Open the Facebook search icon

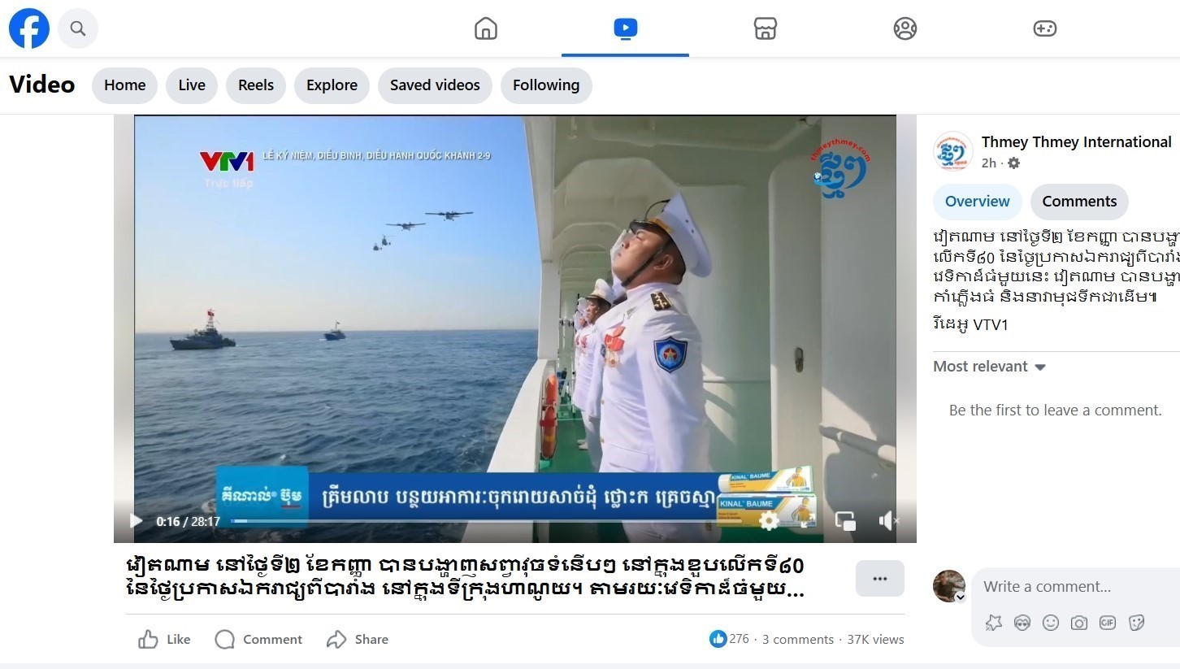78,28
